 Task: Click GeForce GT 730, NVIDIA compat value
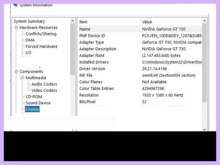(172, 42)
